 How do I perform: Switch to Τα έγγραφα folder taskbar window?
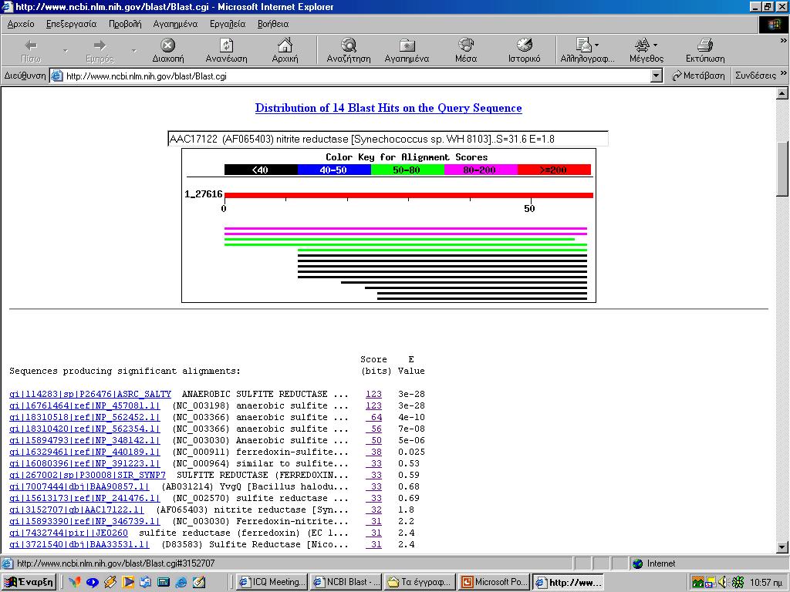(420, 582)
